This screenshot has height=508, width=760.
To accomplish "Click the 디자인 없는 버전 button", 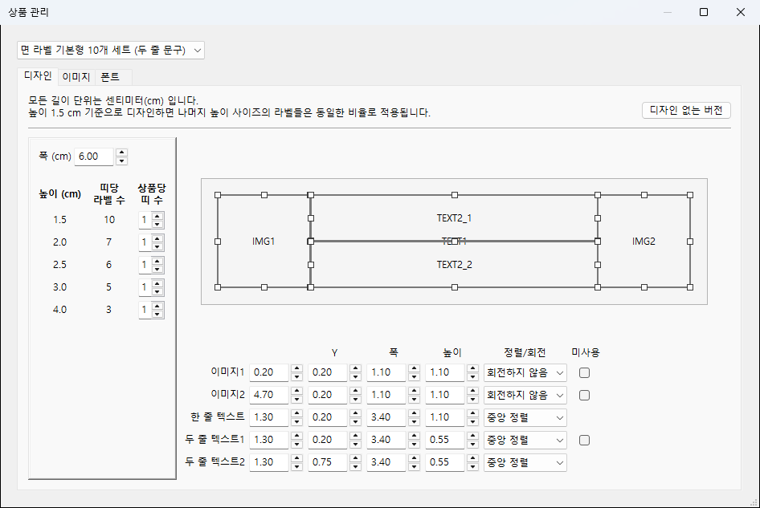I will (686, 111).
